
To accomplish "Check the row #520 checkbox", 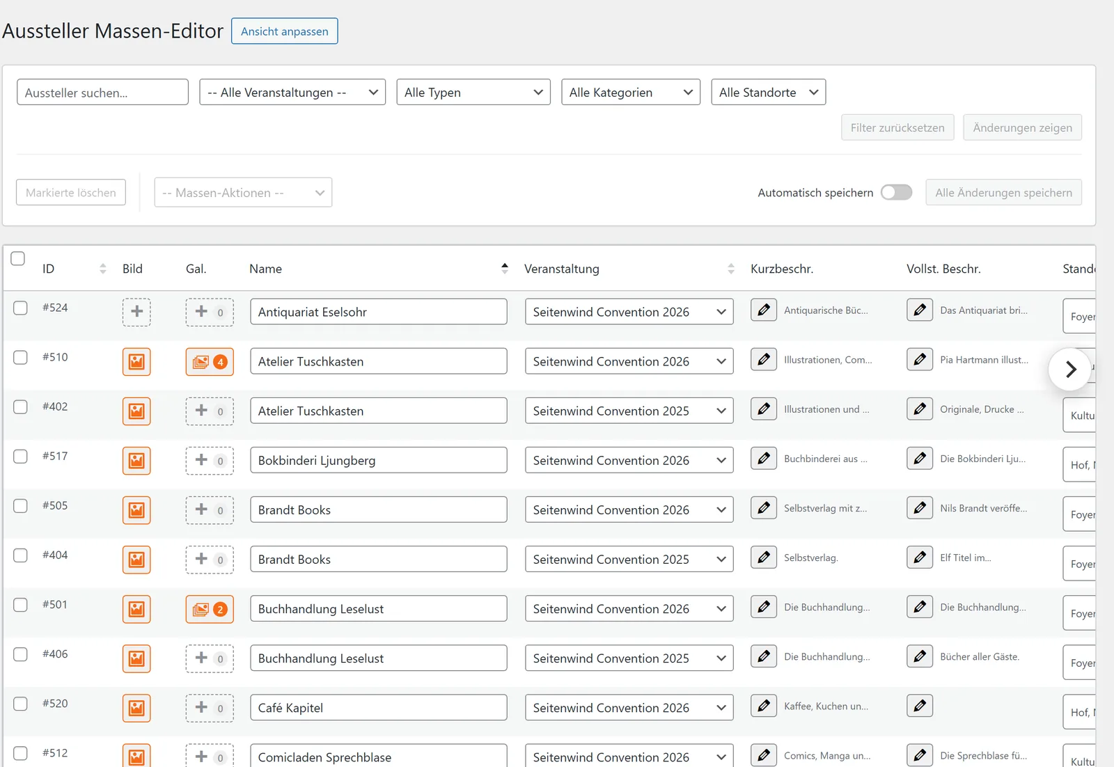I will (x=21, y=703).
